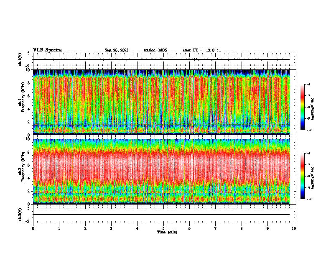Select the "start UT = 13:0 :1" text
Image resolution: width=331 pixels, height=256 pixels.
click(202, 50)
